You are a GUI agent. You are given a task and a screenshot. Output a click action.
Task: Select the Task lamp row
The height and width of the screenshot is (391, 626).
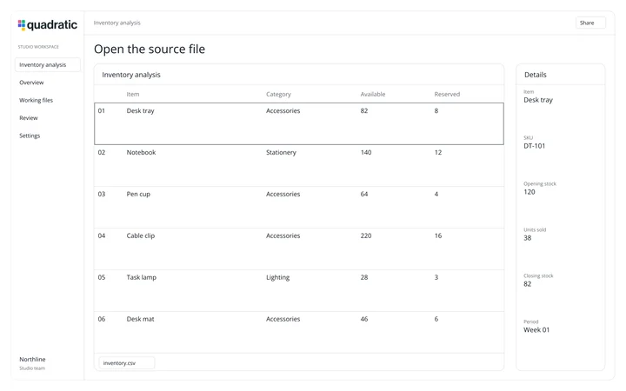coord(298,291)
